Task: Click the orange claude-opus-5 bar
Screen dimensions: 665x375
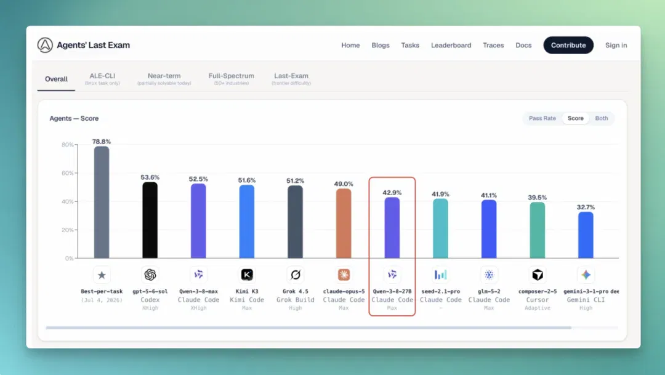Action: 344,224
